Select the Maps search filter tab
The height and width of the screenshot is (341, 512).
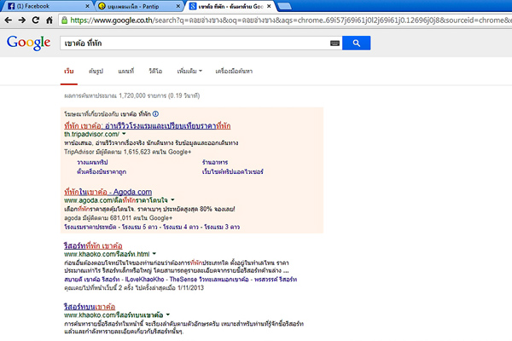point(126,71)
